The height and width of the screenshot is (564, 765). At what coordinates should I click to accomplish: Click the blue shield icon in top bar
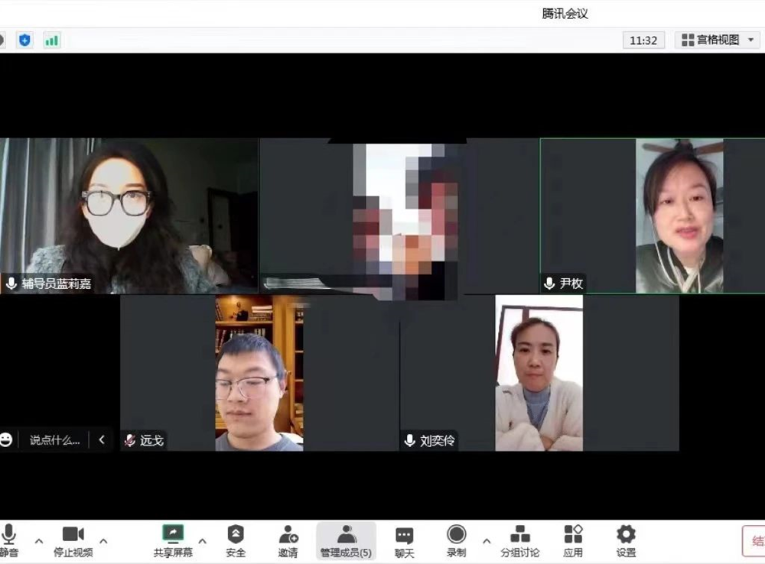24,41
